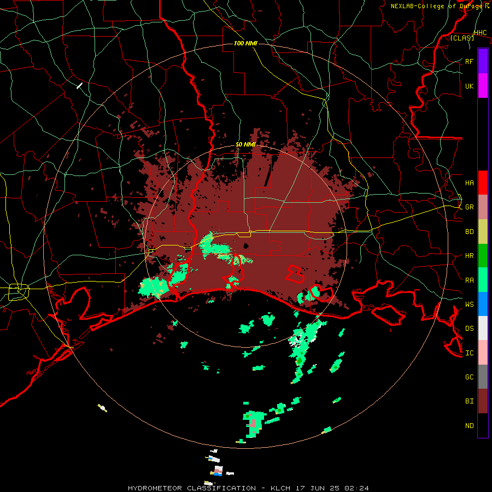This screenshot has width=492, height=492.
Task: Click the 100 NMI range ring label
Action: point(245,43)
